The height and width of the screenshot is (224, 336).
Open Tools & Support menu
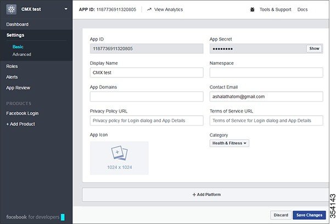[276, 9]
